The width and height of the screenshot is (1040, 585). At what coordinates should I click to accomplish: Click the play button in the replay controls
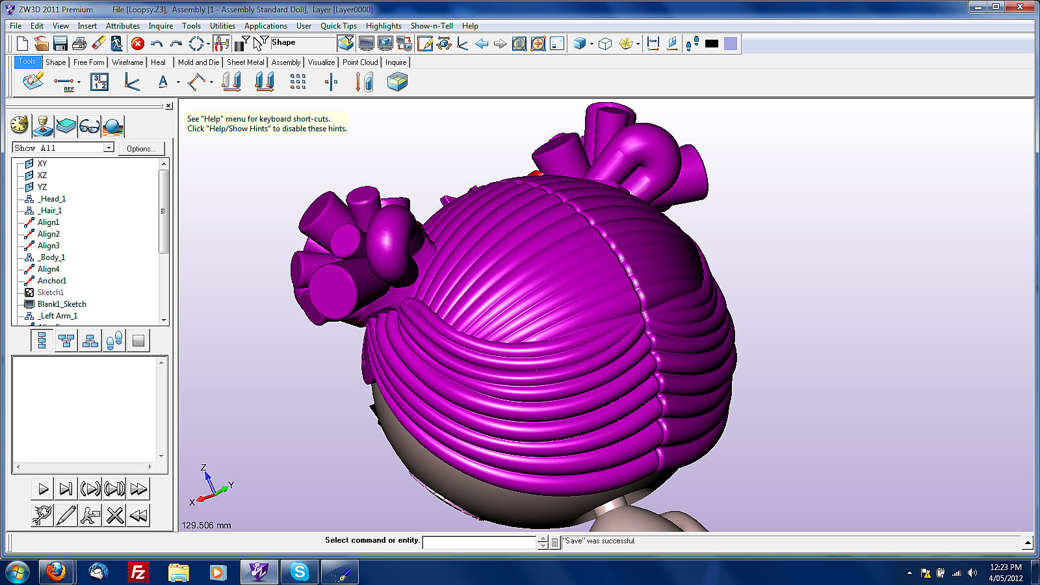(x=43, y=489)
